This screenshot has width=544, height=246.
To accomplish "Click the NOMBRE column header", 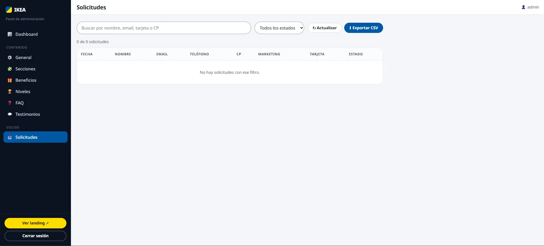I will click(123, 54).
